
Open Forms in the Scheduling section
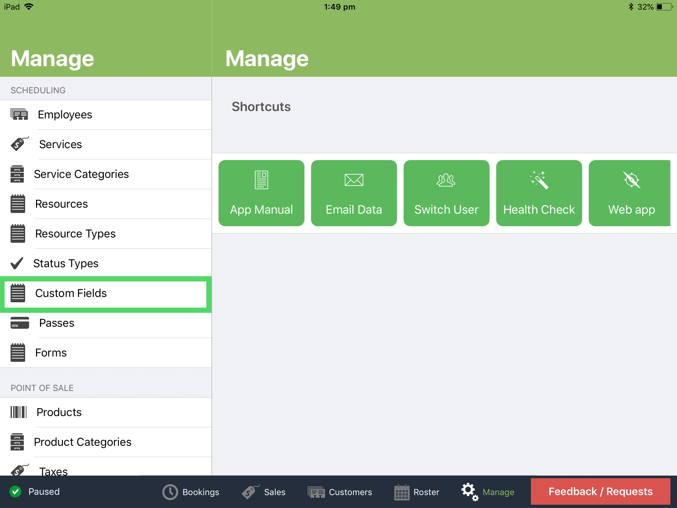pyautogui.click(x=51, y=353)
